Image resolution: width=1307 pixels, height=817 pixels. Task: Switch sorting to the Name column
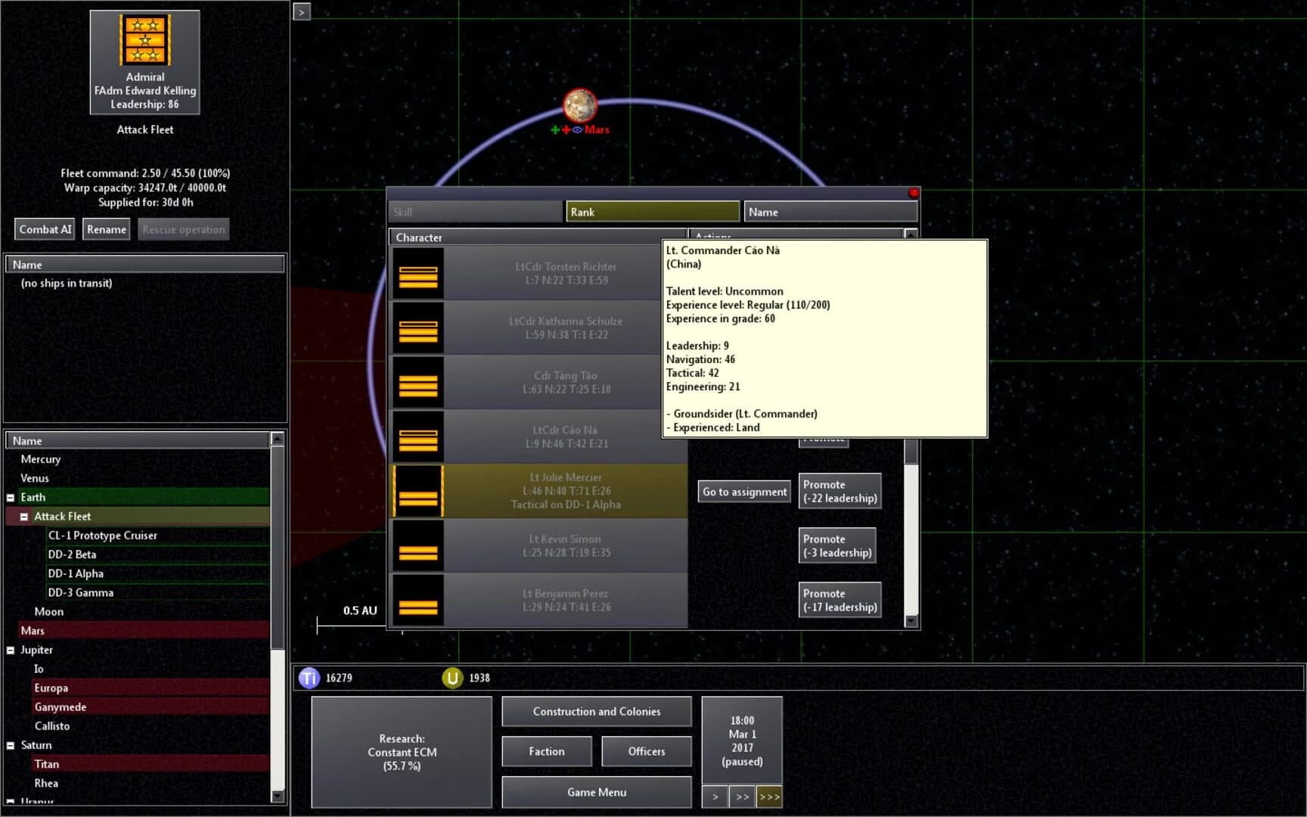click(x=830, y=211)
